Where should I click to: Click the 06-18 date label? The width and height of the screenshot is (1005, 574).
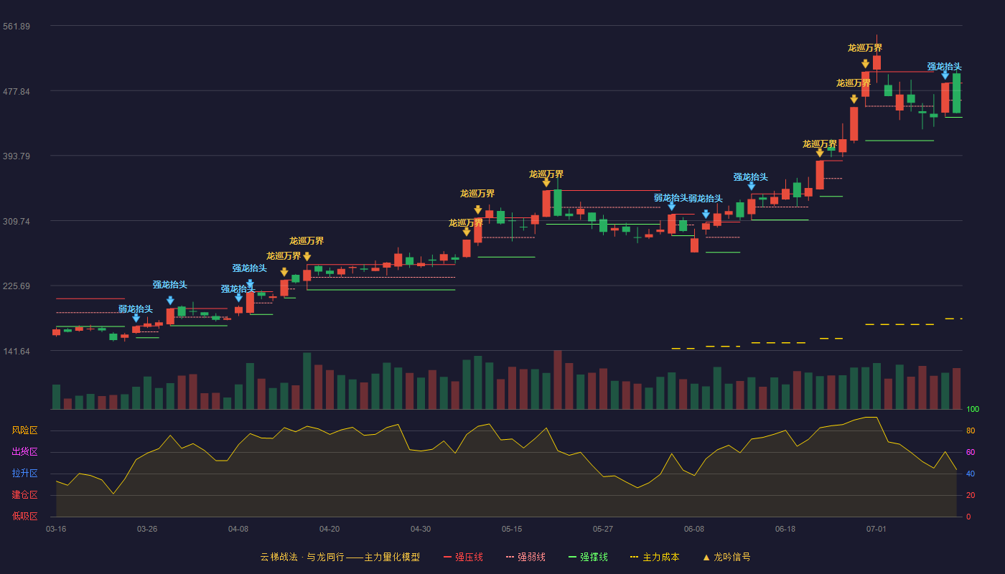click(785, 529)
